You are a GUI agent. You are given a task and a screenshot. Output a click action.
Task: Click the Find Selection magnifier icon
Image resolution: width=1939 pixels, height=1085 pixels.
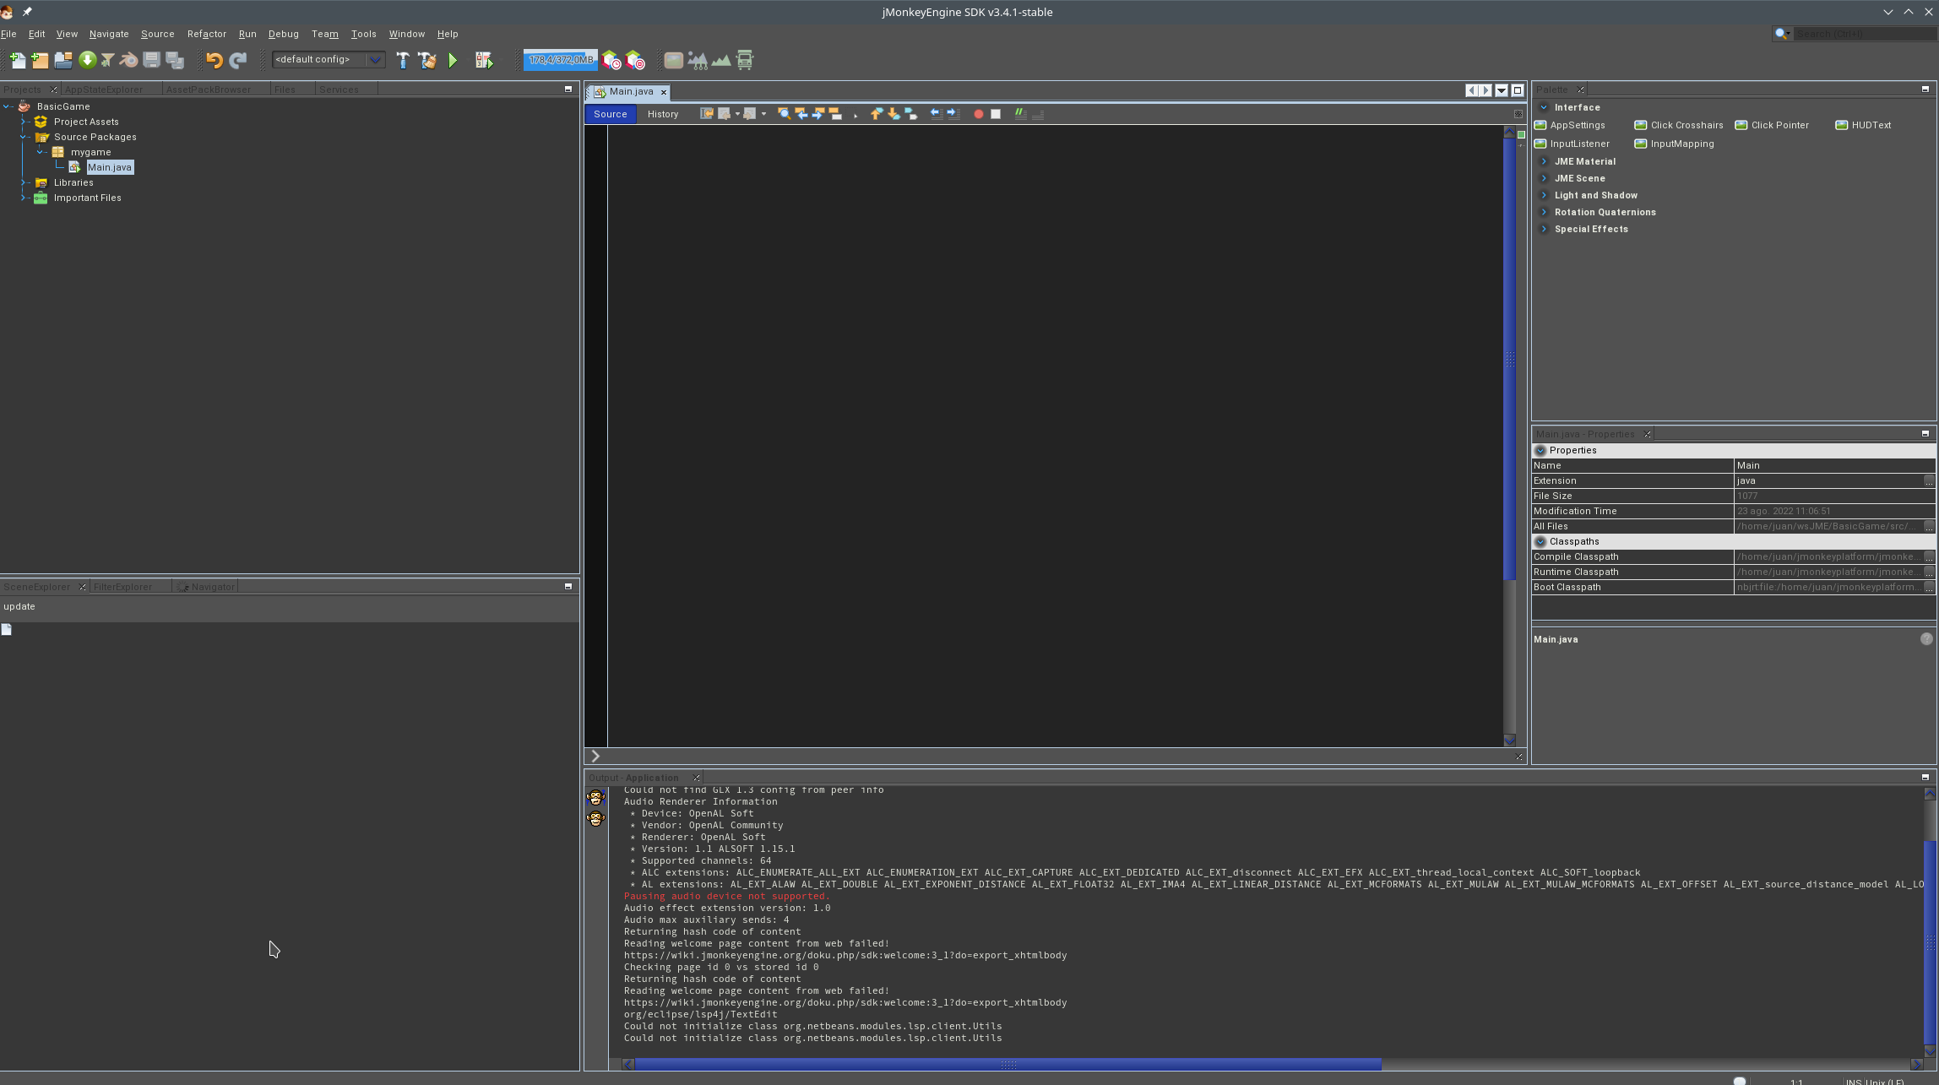[784, 114]
